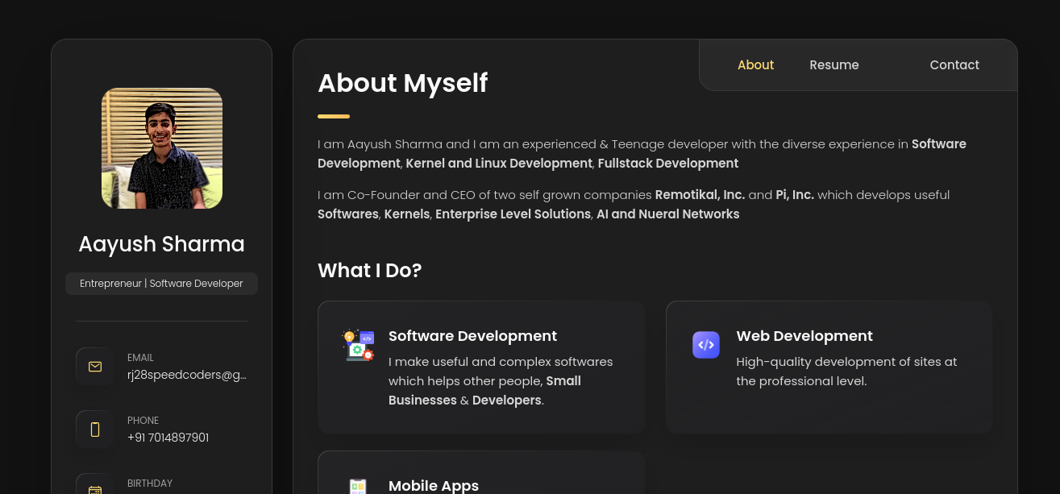Screen dimensions: 1060x494
Task: Click the phone number +91 7014897901
Action: tap(168, 438)
